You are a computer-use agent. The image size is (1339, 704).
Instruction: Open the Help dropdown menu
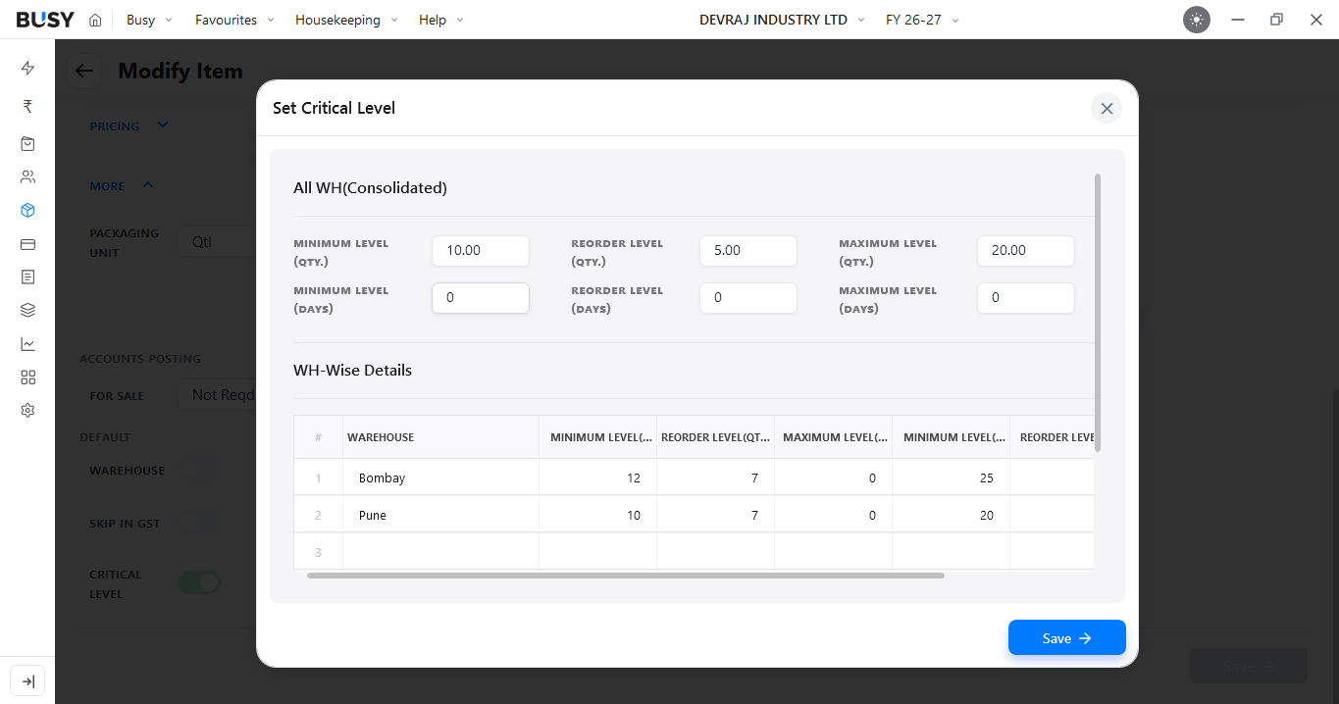coord(441,20)
